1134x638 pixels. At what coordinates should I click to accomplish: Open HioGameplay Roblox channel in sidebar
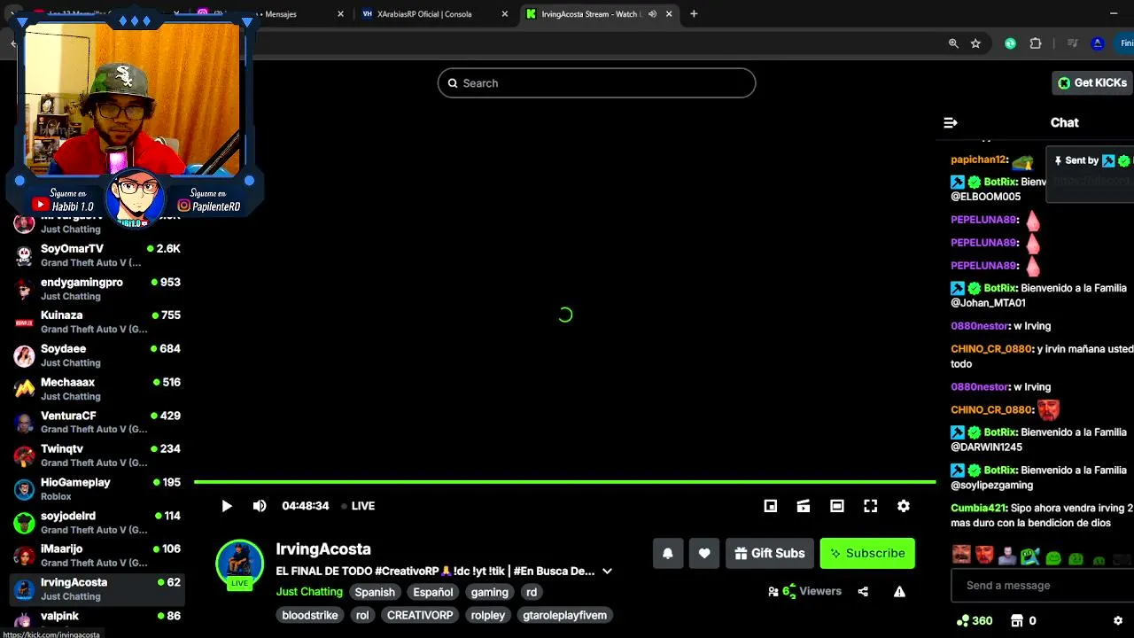(x=97, y=489)
